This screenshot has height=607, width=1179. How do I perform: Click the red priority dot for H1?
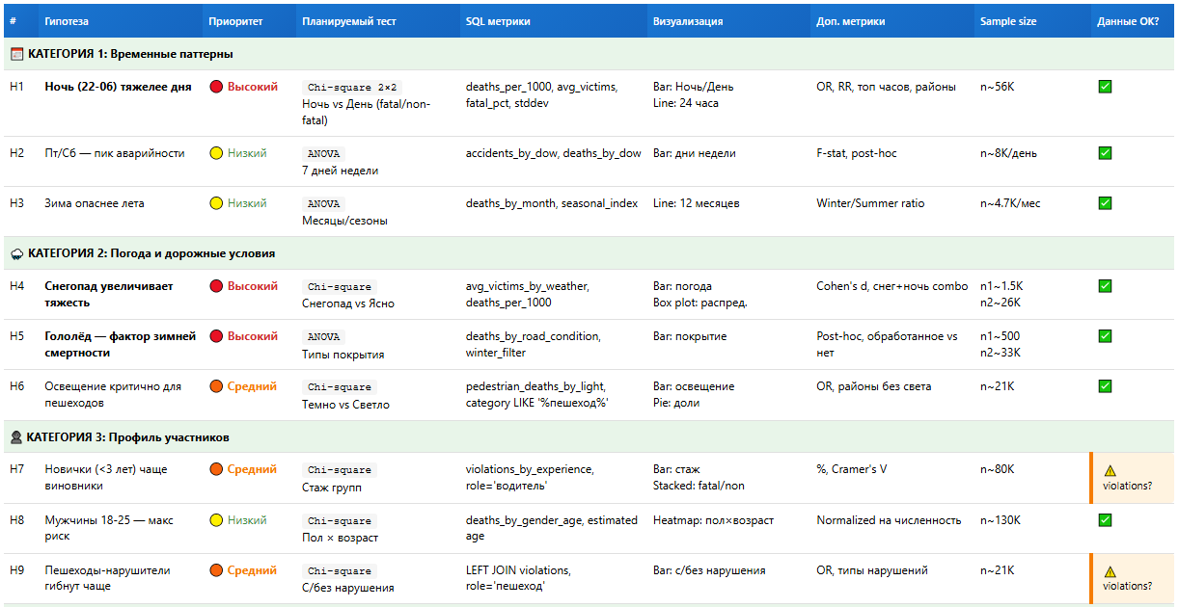click(x=216, y=87)
